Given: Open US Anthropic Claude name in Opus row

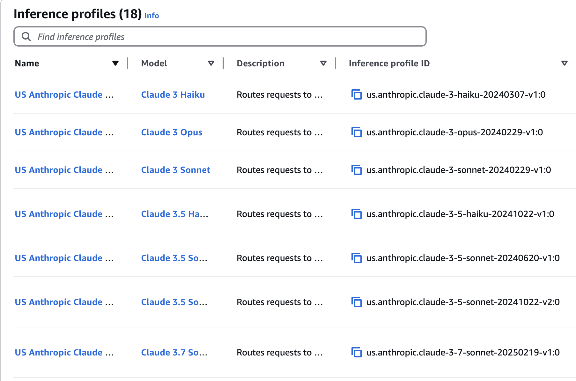Looking at the screenshot, I should (64, 132).
